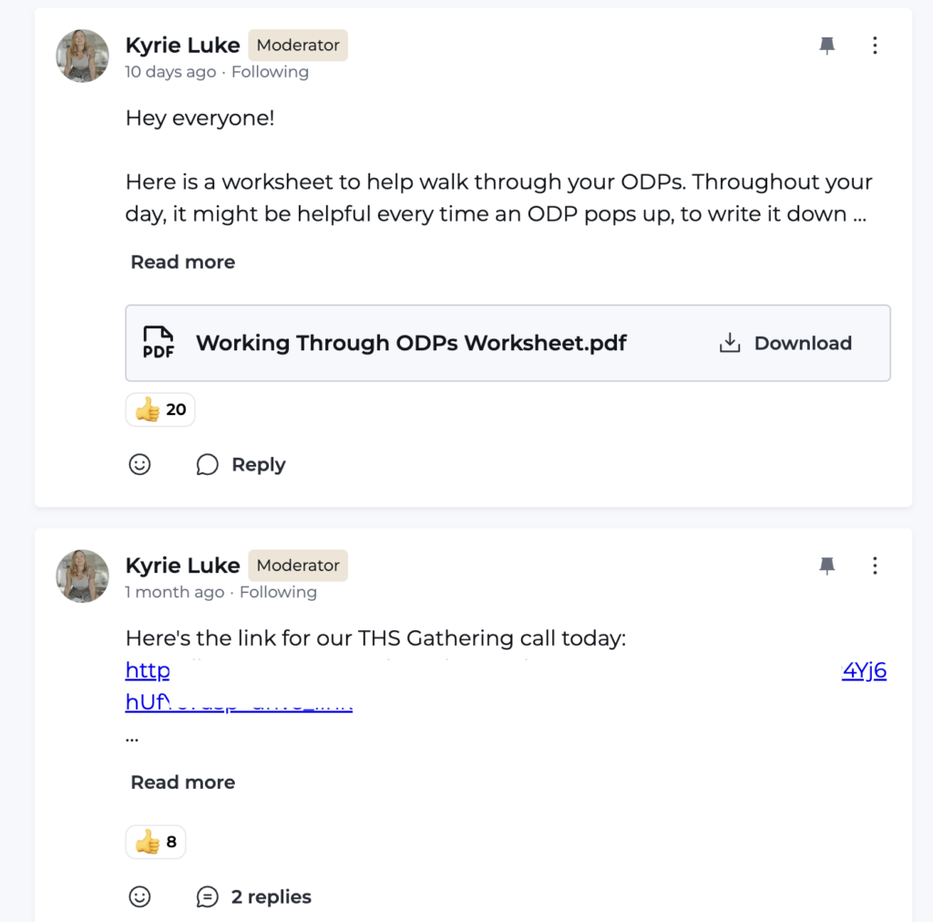This screenshot has height=922, width=933.
Task: Open three-dot menu on THS Gathering post
Action: 875,565
